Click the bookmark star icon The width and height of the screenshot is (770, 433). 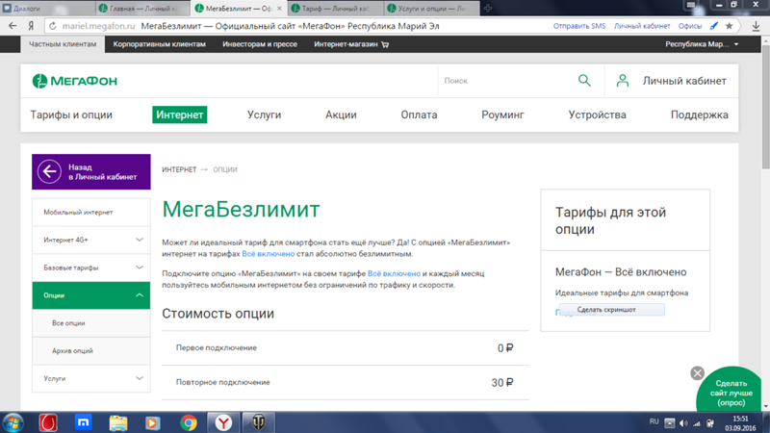click(730, 26)
